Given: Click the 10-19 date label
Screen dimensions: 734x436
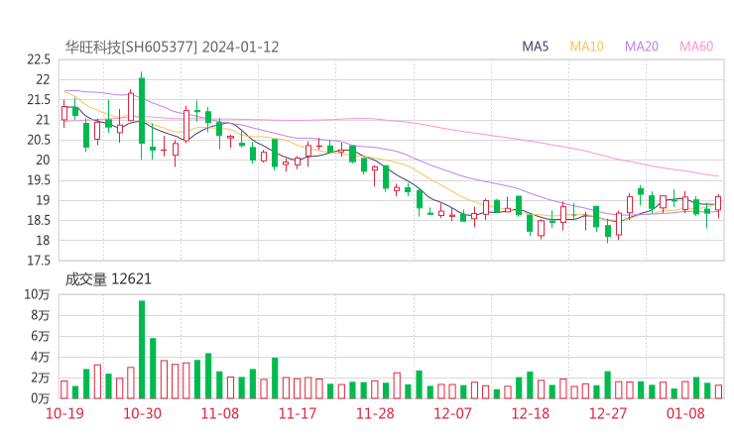Looking at the screenshot, I should (x=64, y=413).
